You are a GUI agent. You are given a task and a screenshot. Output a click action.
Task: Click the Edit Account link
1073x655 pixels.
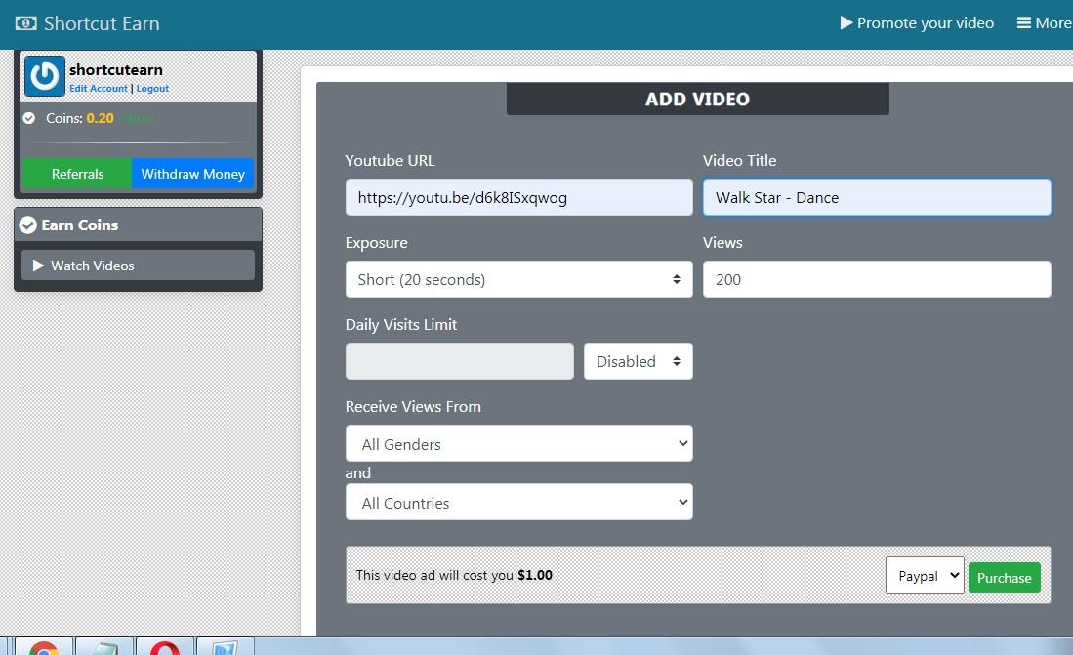[99, 89]
